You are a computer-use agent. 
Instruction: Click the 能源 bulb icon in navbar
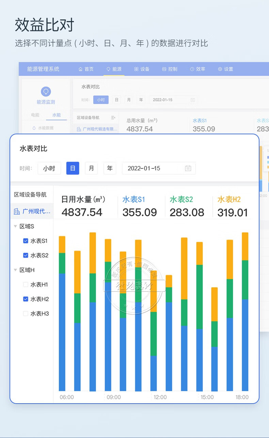tap(108, 69)
